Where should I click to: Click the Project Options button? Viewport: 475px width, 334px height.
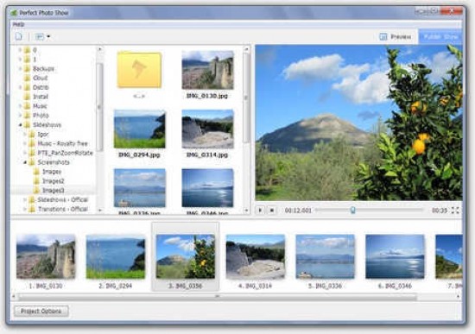[x=41, y=311]
